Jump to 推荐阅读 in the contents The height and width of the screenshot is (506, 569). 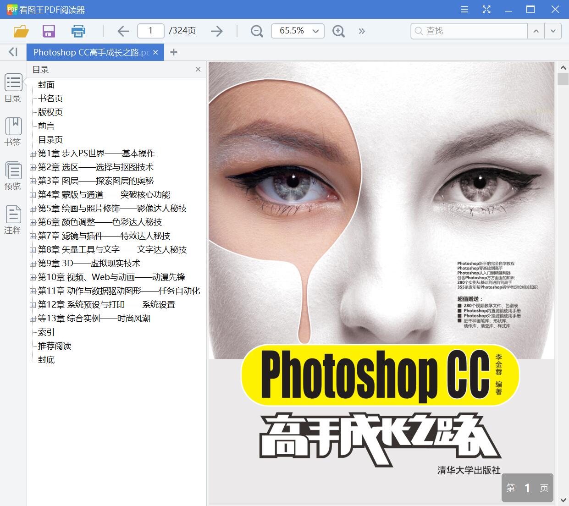55,346
